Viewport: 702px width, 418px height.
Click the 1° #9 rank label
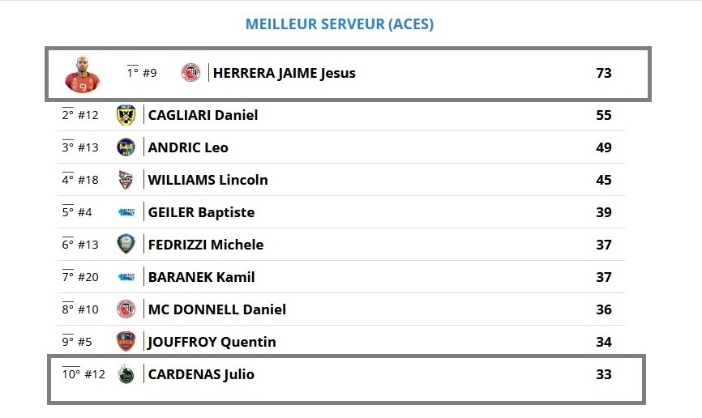pos(142,72)
